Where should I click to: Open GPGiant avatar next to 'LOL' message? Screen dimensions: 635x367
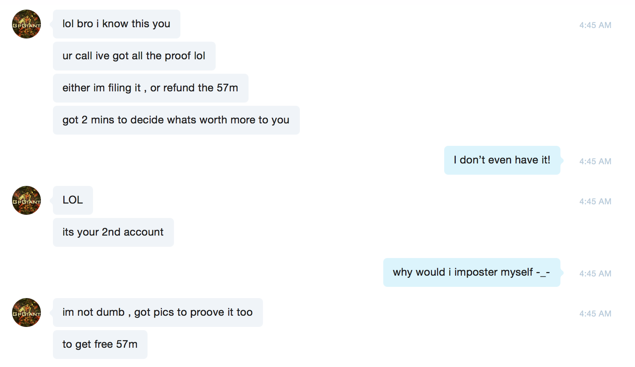(x=26, y=200)
